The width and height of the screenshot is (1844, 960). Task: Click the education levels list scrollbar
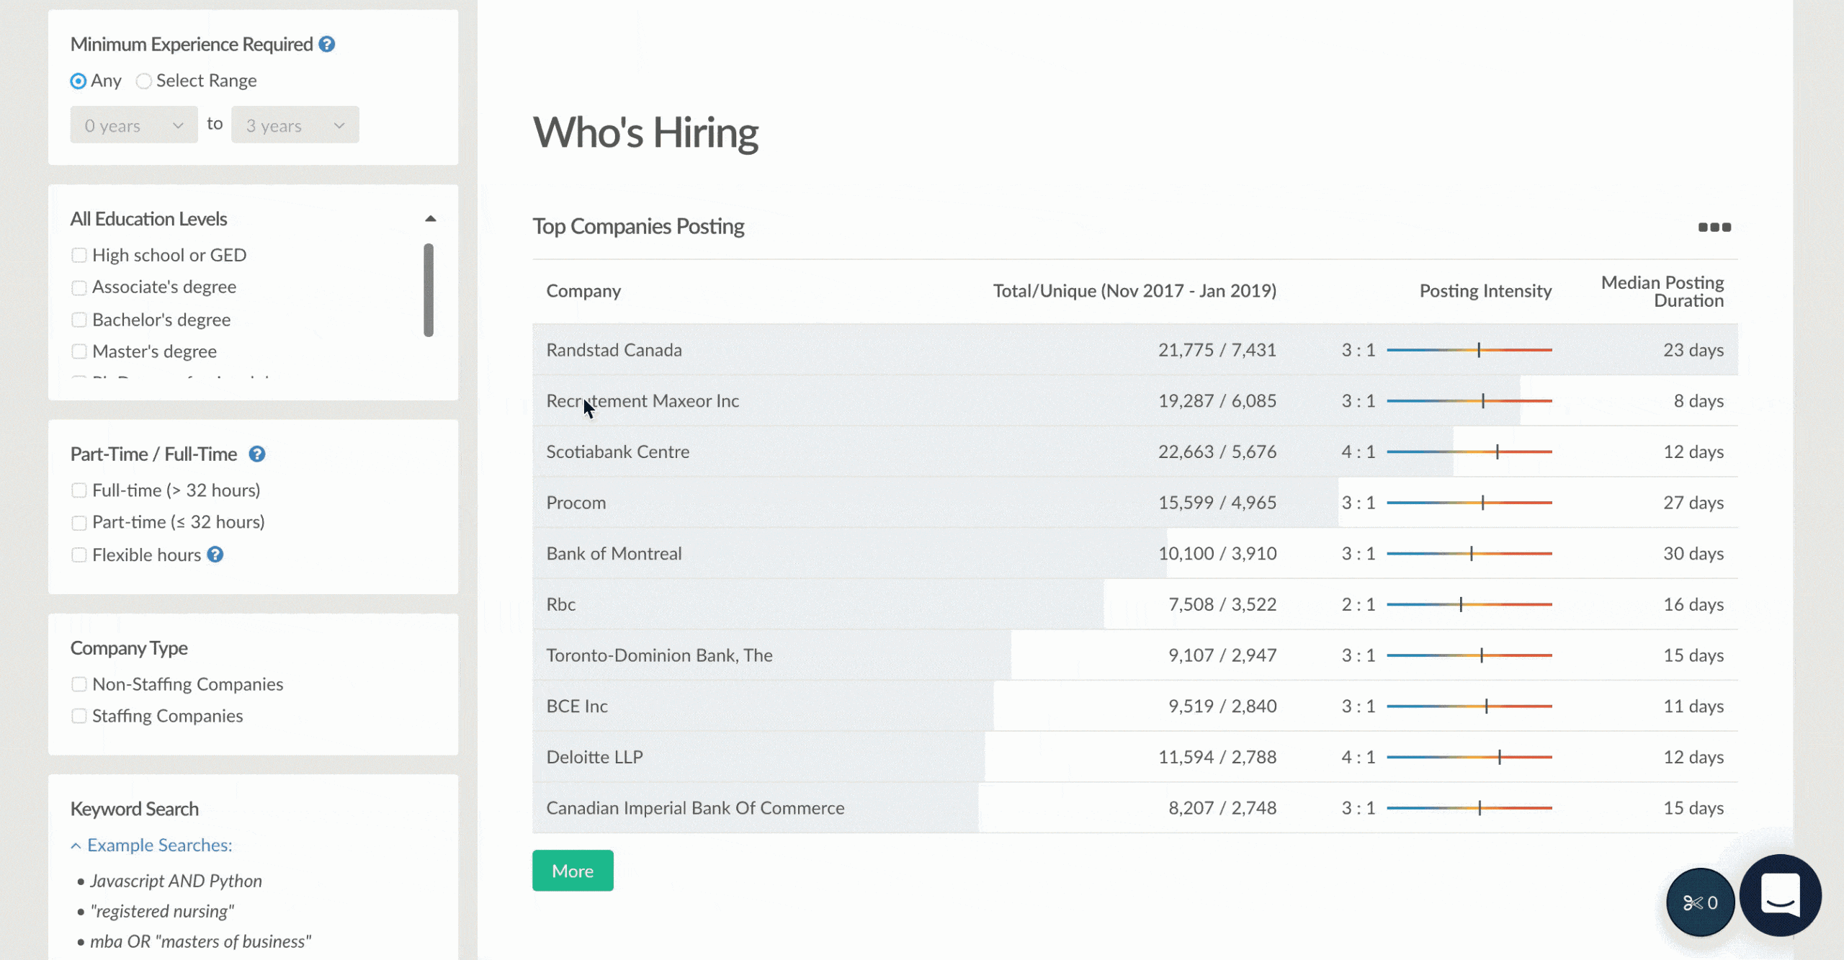click(x=429, y=290)
